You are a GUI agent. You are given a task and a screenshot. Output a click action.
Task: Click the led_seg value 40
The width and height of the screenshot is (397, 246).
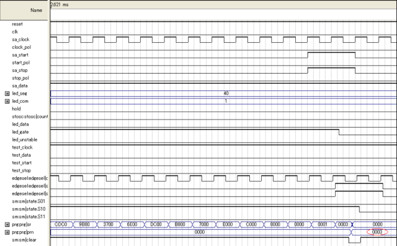tap(226, 94)
